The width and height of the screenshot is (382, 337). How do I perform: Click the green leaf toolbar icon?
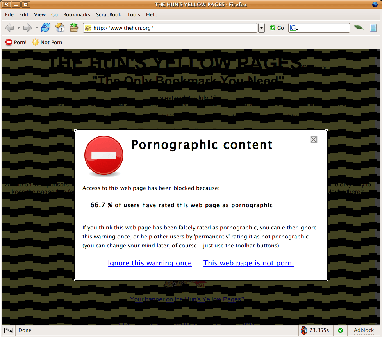pyautogui.click(x=359, y=27)
